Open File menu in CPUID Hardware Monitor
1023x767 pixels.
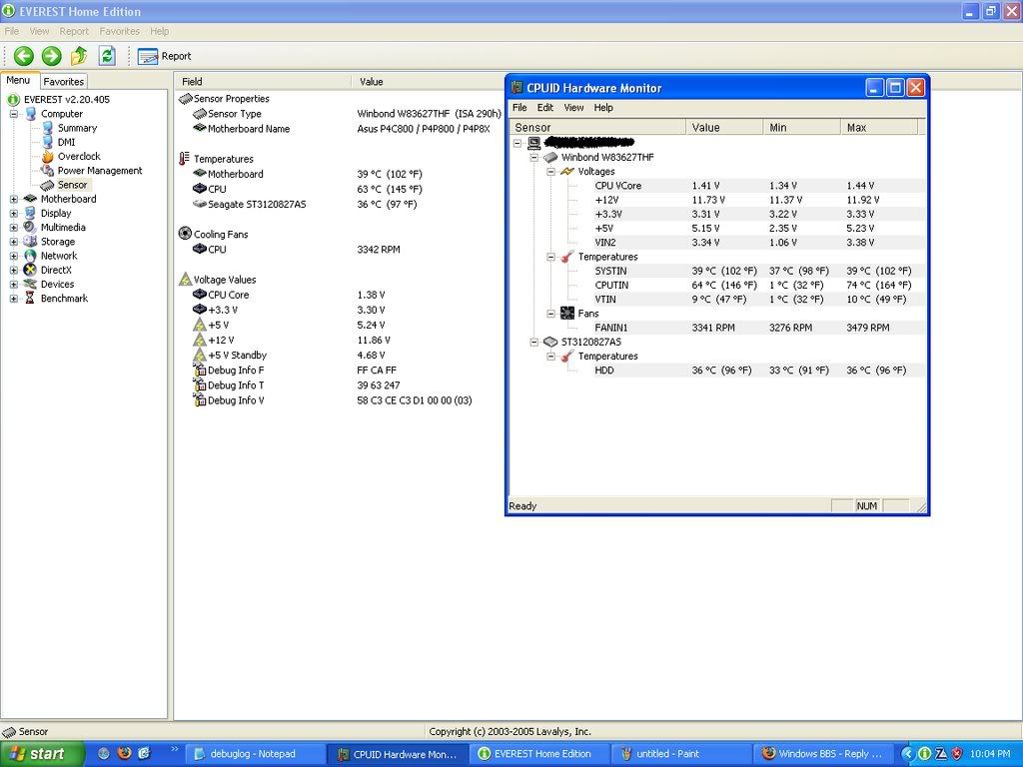pyautogui.click(x=519, y=108)
